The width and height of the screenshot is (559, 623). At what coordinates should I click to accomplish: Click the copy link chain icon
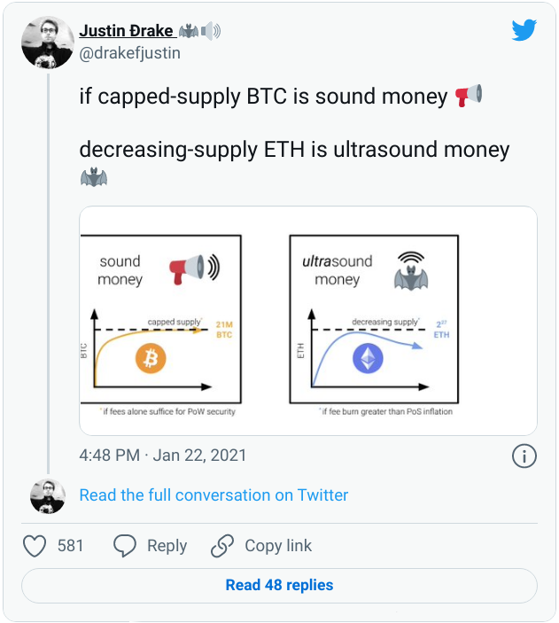coord(222,546)
